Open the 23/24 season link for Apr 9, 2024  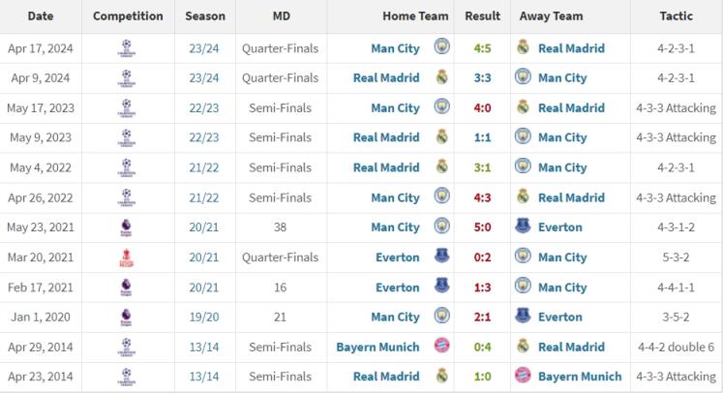(204, 78)
